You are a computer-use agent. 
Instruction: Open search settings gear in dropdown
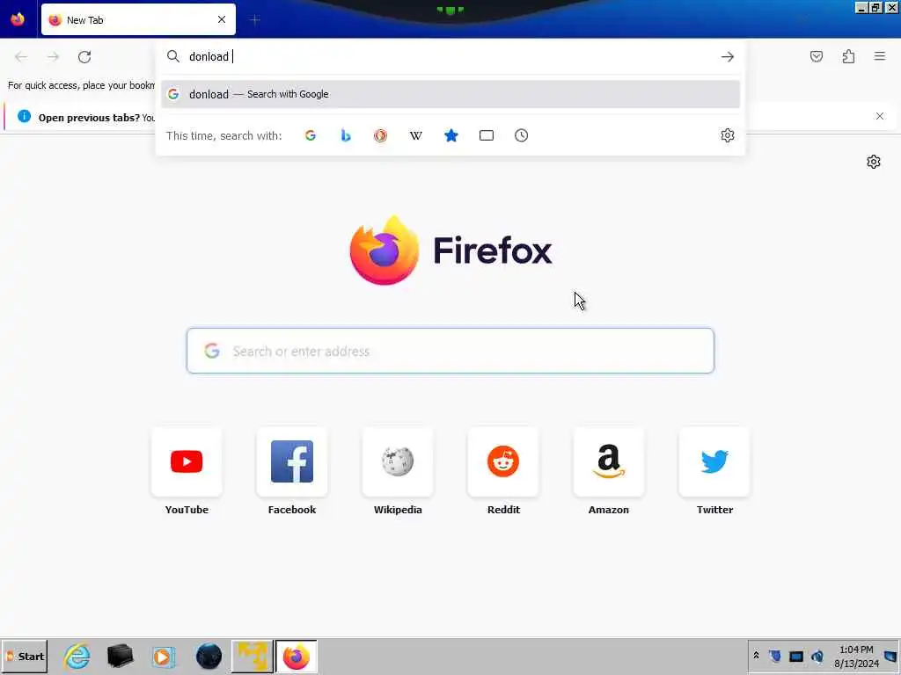[x=727, y=135]
